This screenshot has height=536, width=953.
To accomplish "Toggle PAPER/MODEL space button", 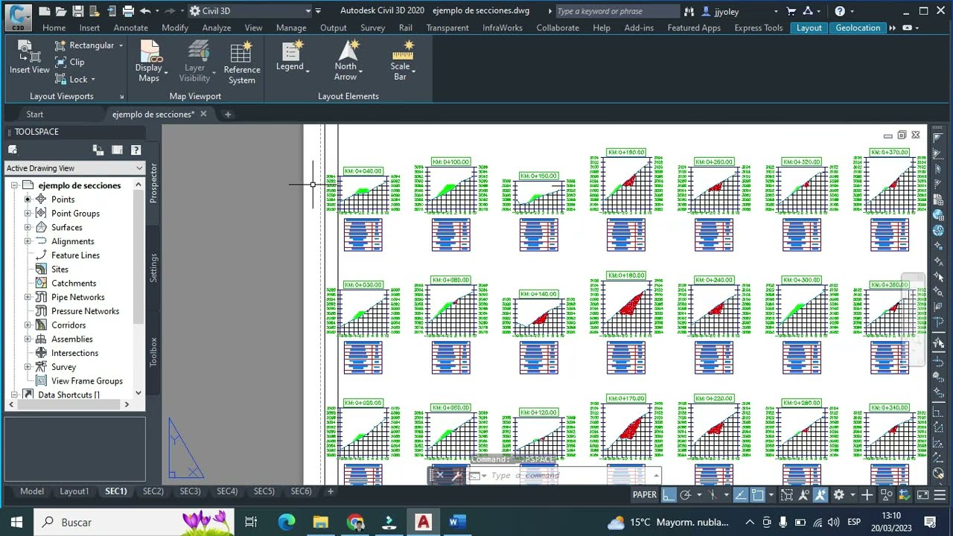I will coord(645,495).
